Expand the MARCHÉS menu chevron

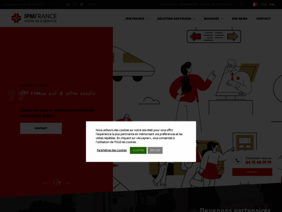[x=222, y=19]
